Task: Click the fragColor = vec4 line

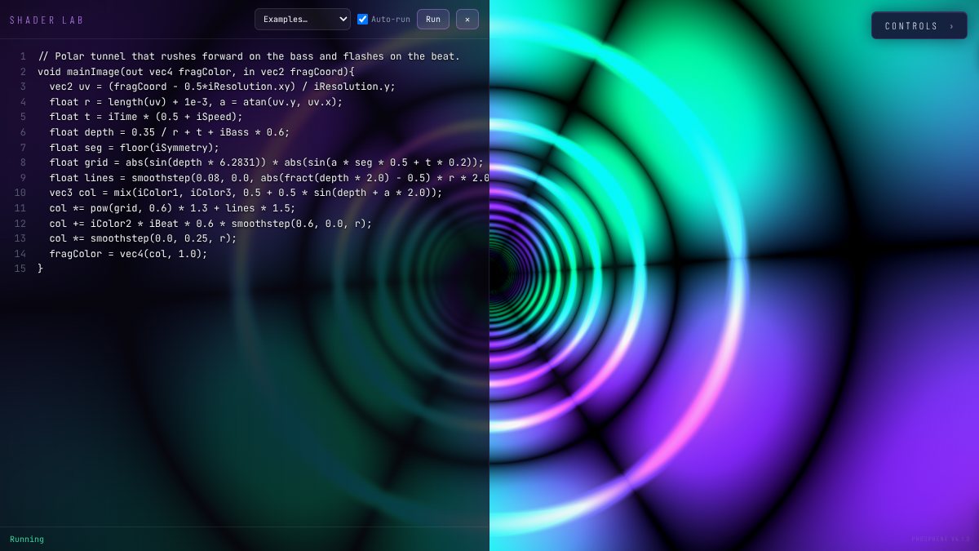Action: tap(128, 254)
